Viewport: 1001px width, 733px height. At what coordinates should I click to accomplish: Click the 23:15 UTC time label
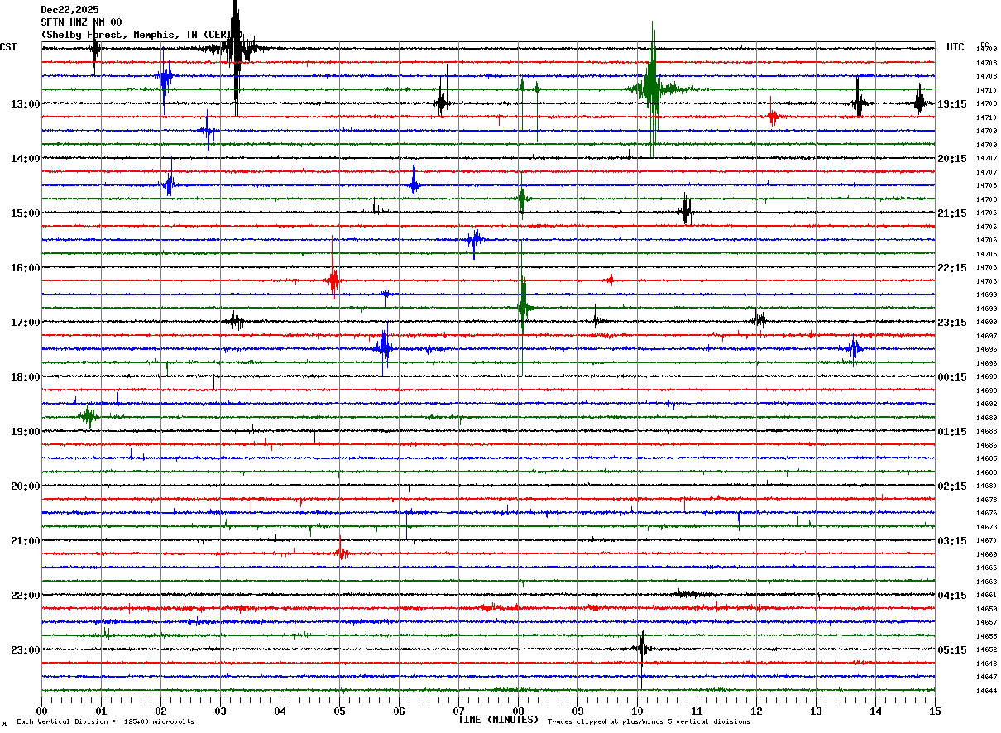click(952, 323)
